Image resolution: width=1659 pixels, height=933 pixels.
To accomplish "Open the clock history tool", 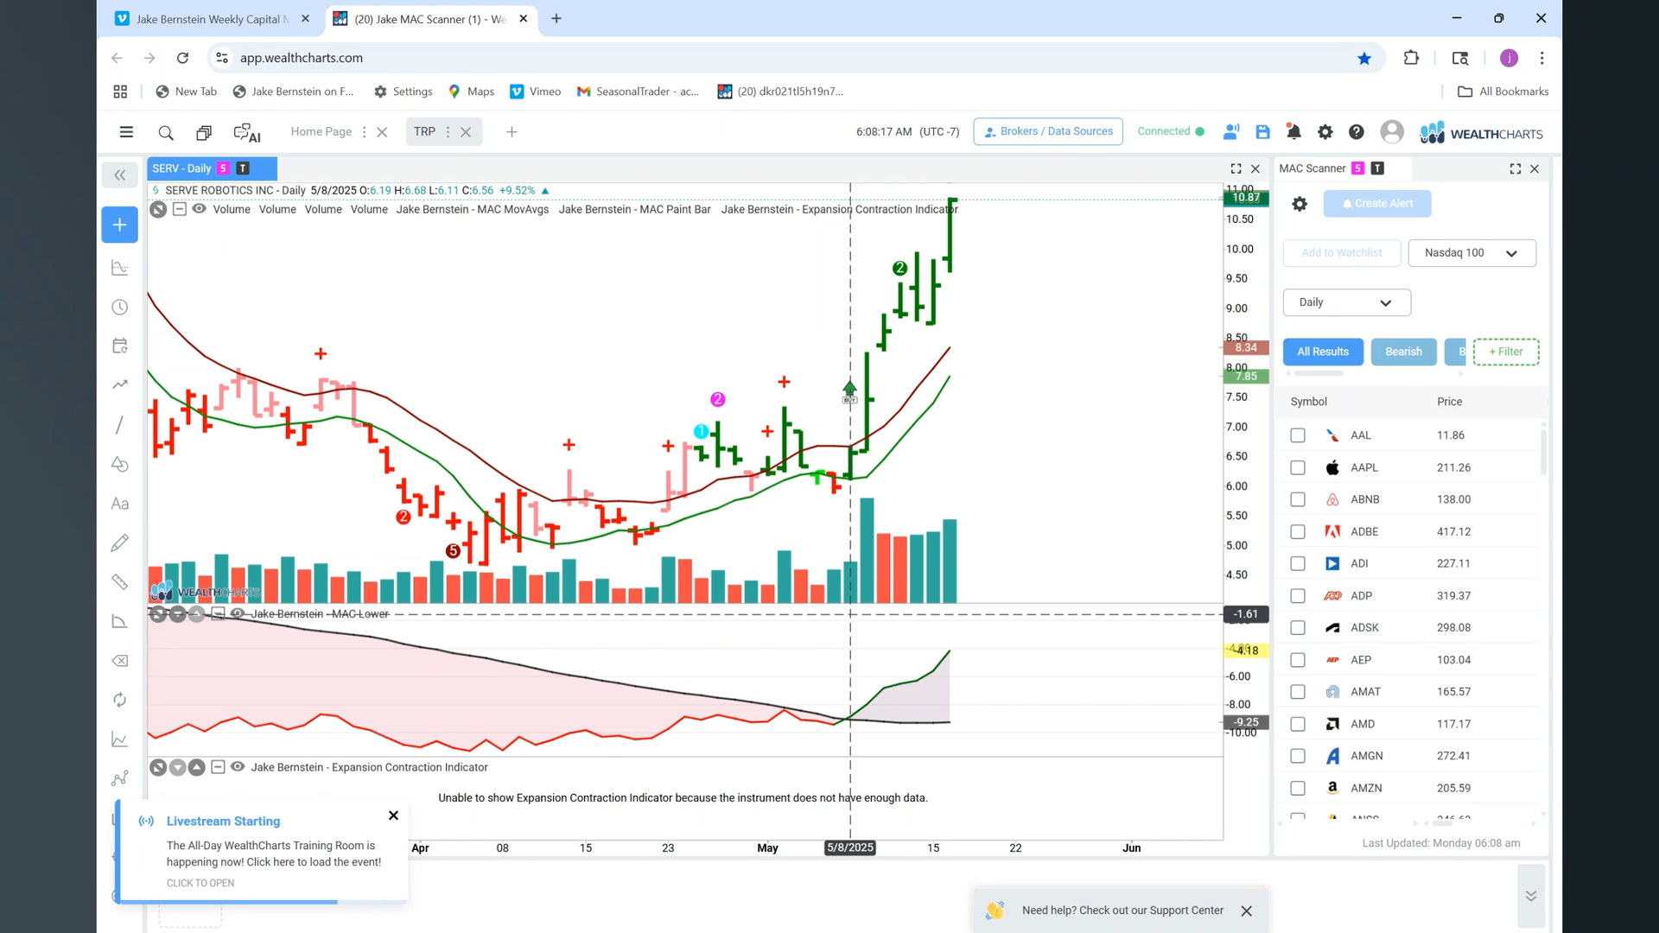I will (x=120, y=308).
